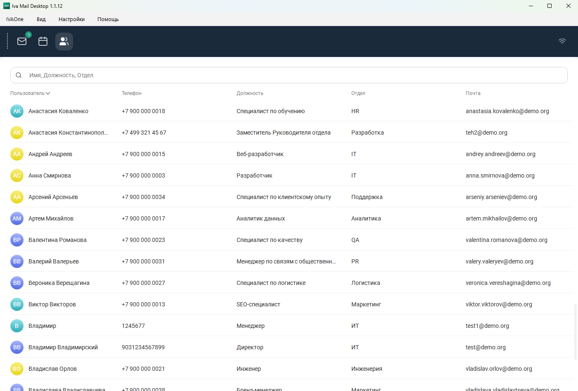Click the toolbar drag handle dots

pos(7,41)
